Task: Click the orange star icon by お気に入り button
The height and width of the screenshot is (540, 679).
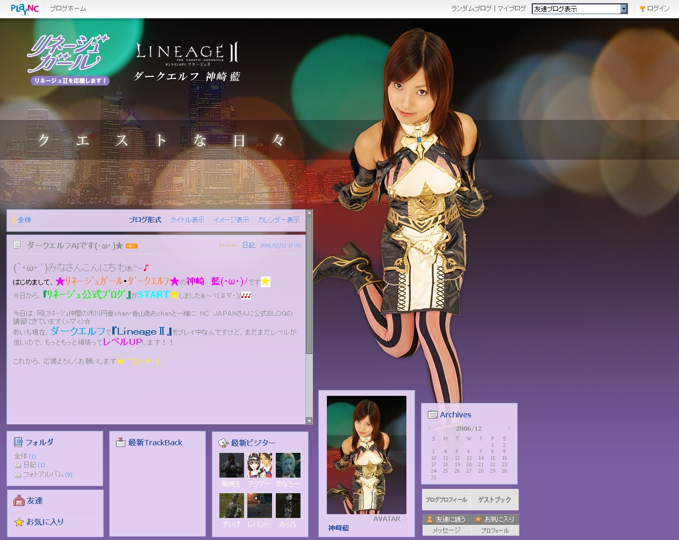Action: pyautogui.click(x=478, y=520)
